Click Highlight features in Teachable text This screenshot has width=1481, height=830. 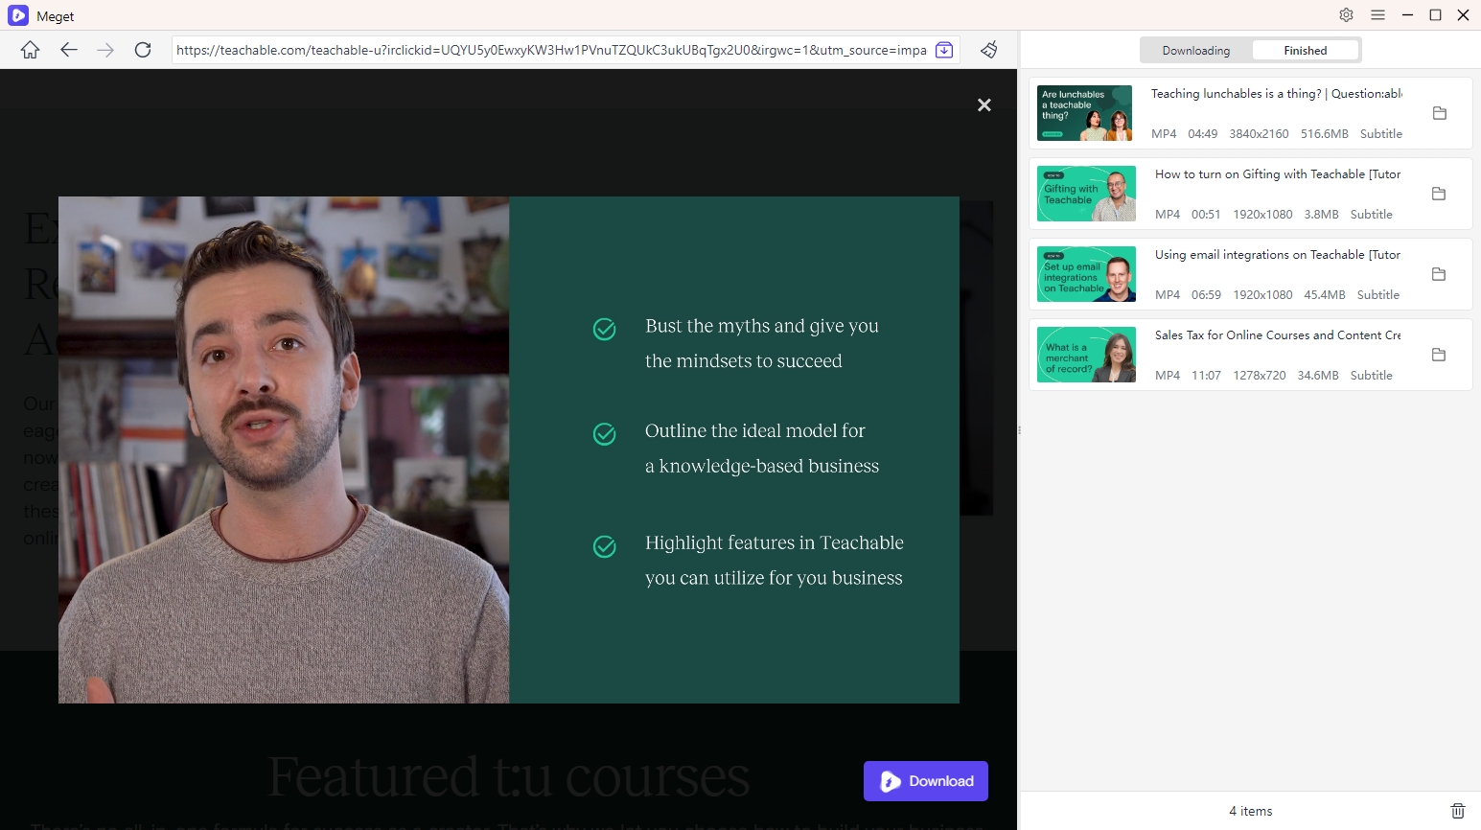point(774,560)
